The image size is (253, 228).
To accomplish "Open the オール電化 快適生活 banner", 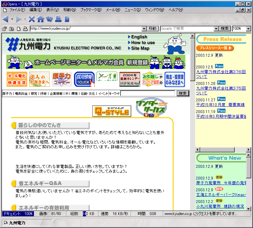I will tap(17, 79).
